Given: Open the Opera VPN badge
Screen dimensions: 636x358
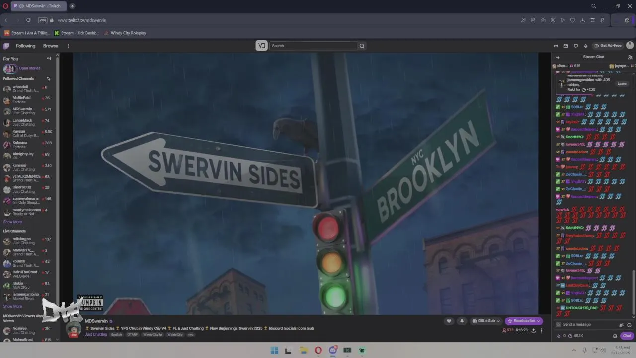Looking at the screenshot, I should click(42, 20).
